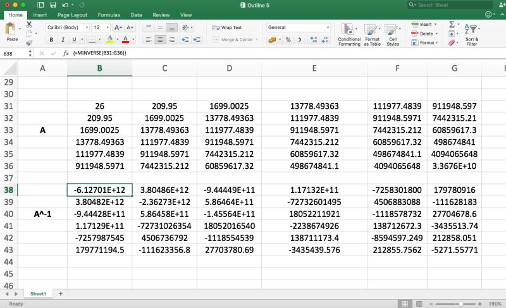
Task: Increase indent in the ribbon
Action: (197, 40)
